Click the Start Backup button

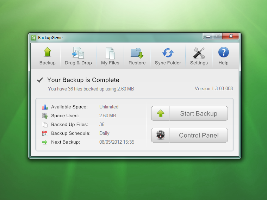pos(190,113)
